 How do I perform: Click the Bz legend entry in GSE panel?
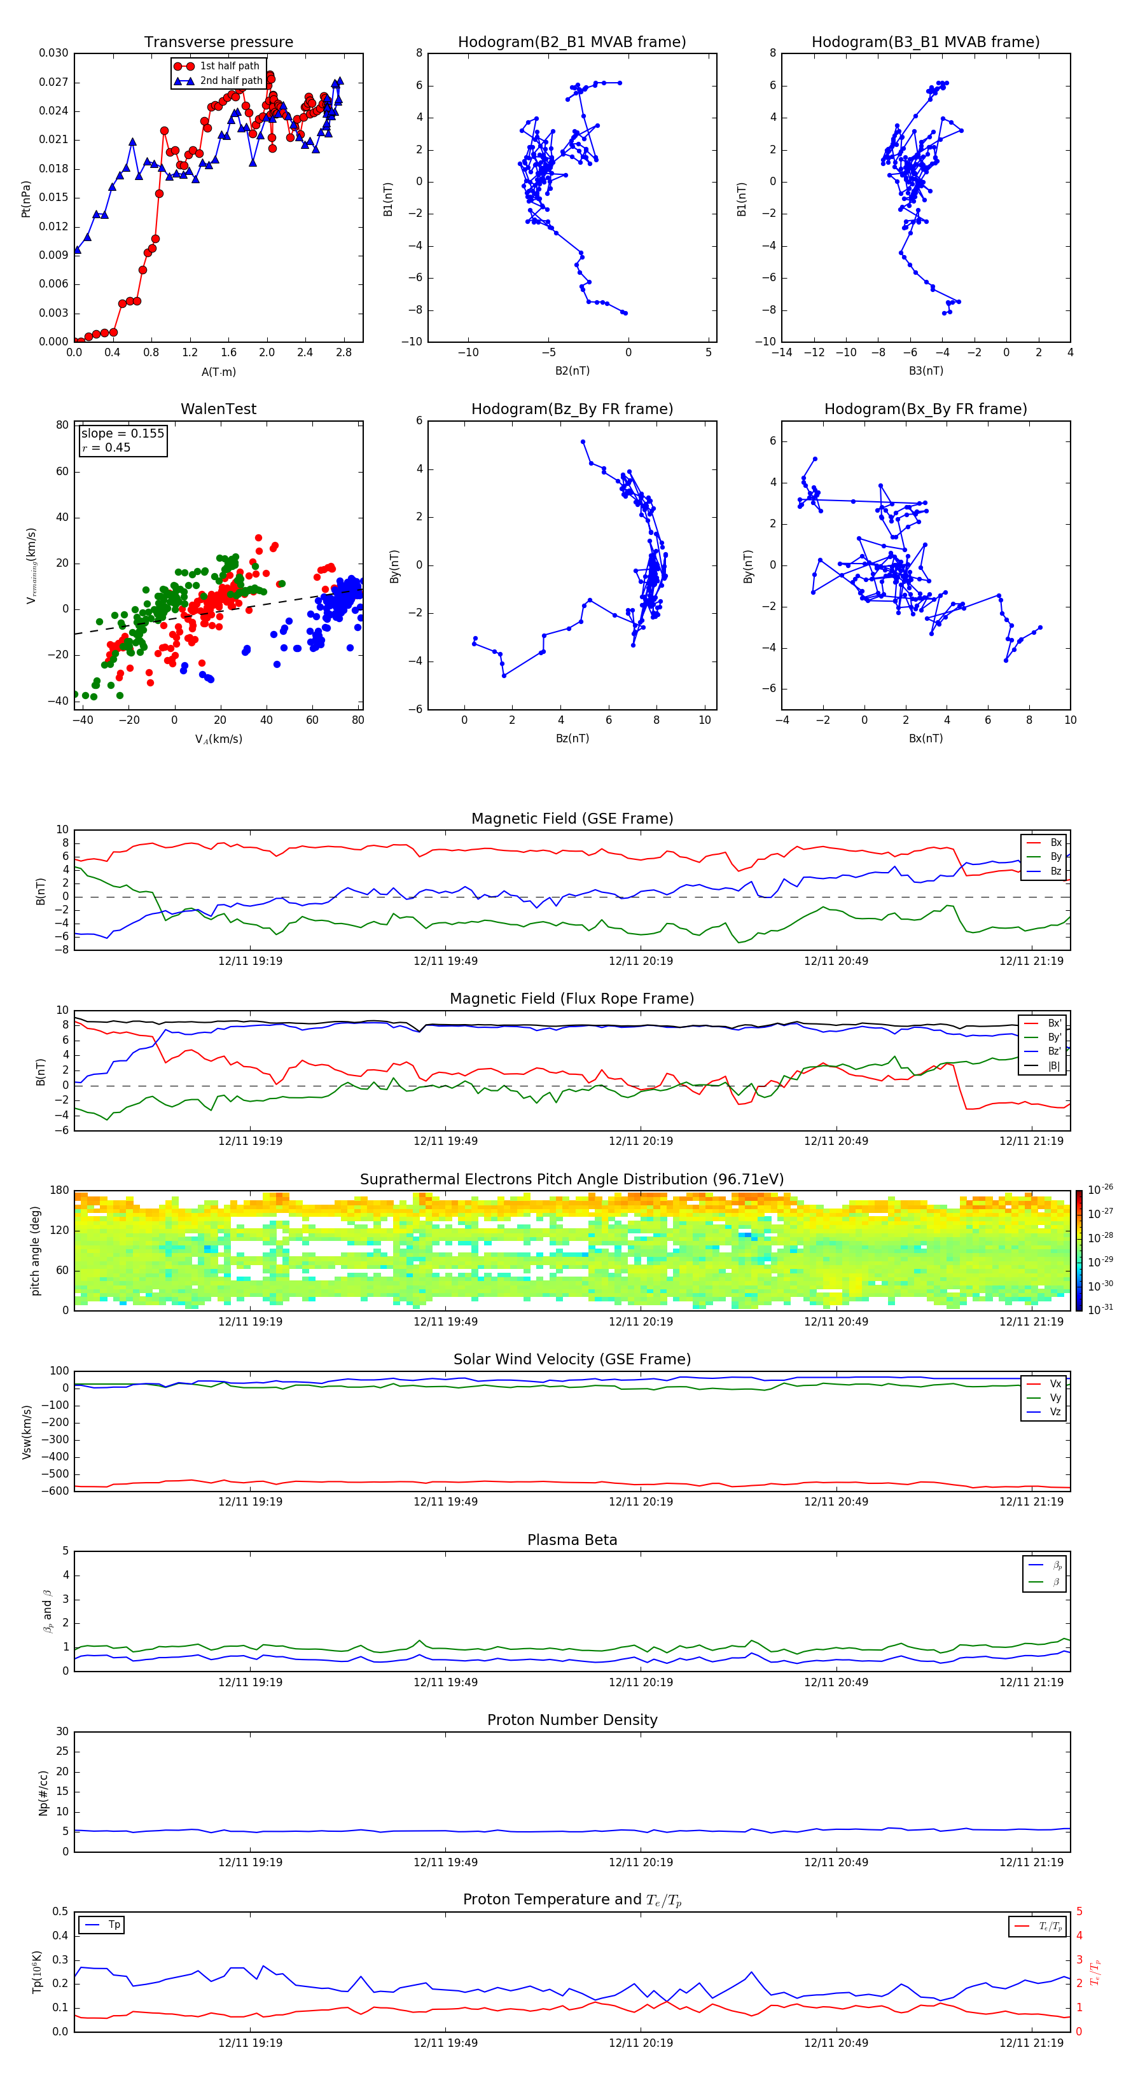1044,871
